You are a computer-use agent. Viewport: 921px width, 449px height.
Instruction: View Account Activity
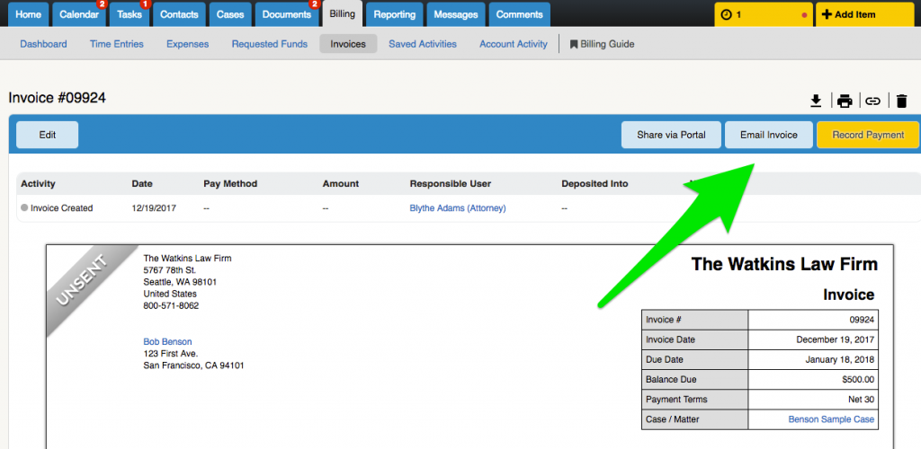tap(514, 44)
